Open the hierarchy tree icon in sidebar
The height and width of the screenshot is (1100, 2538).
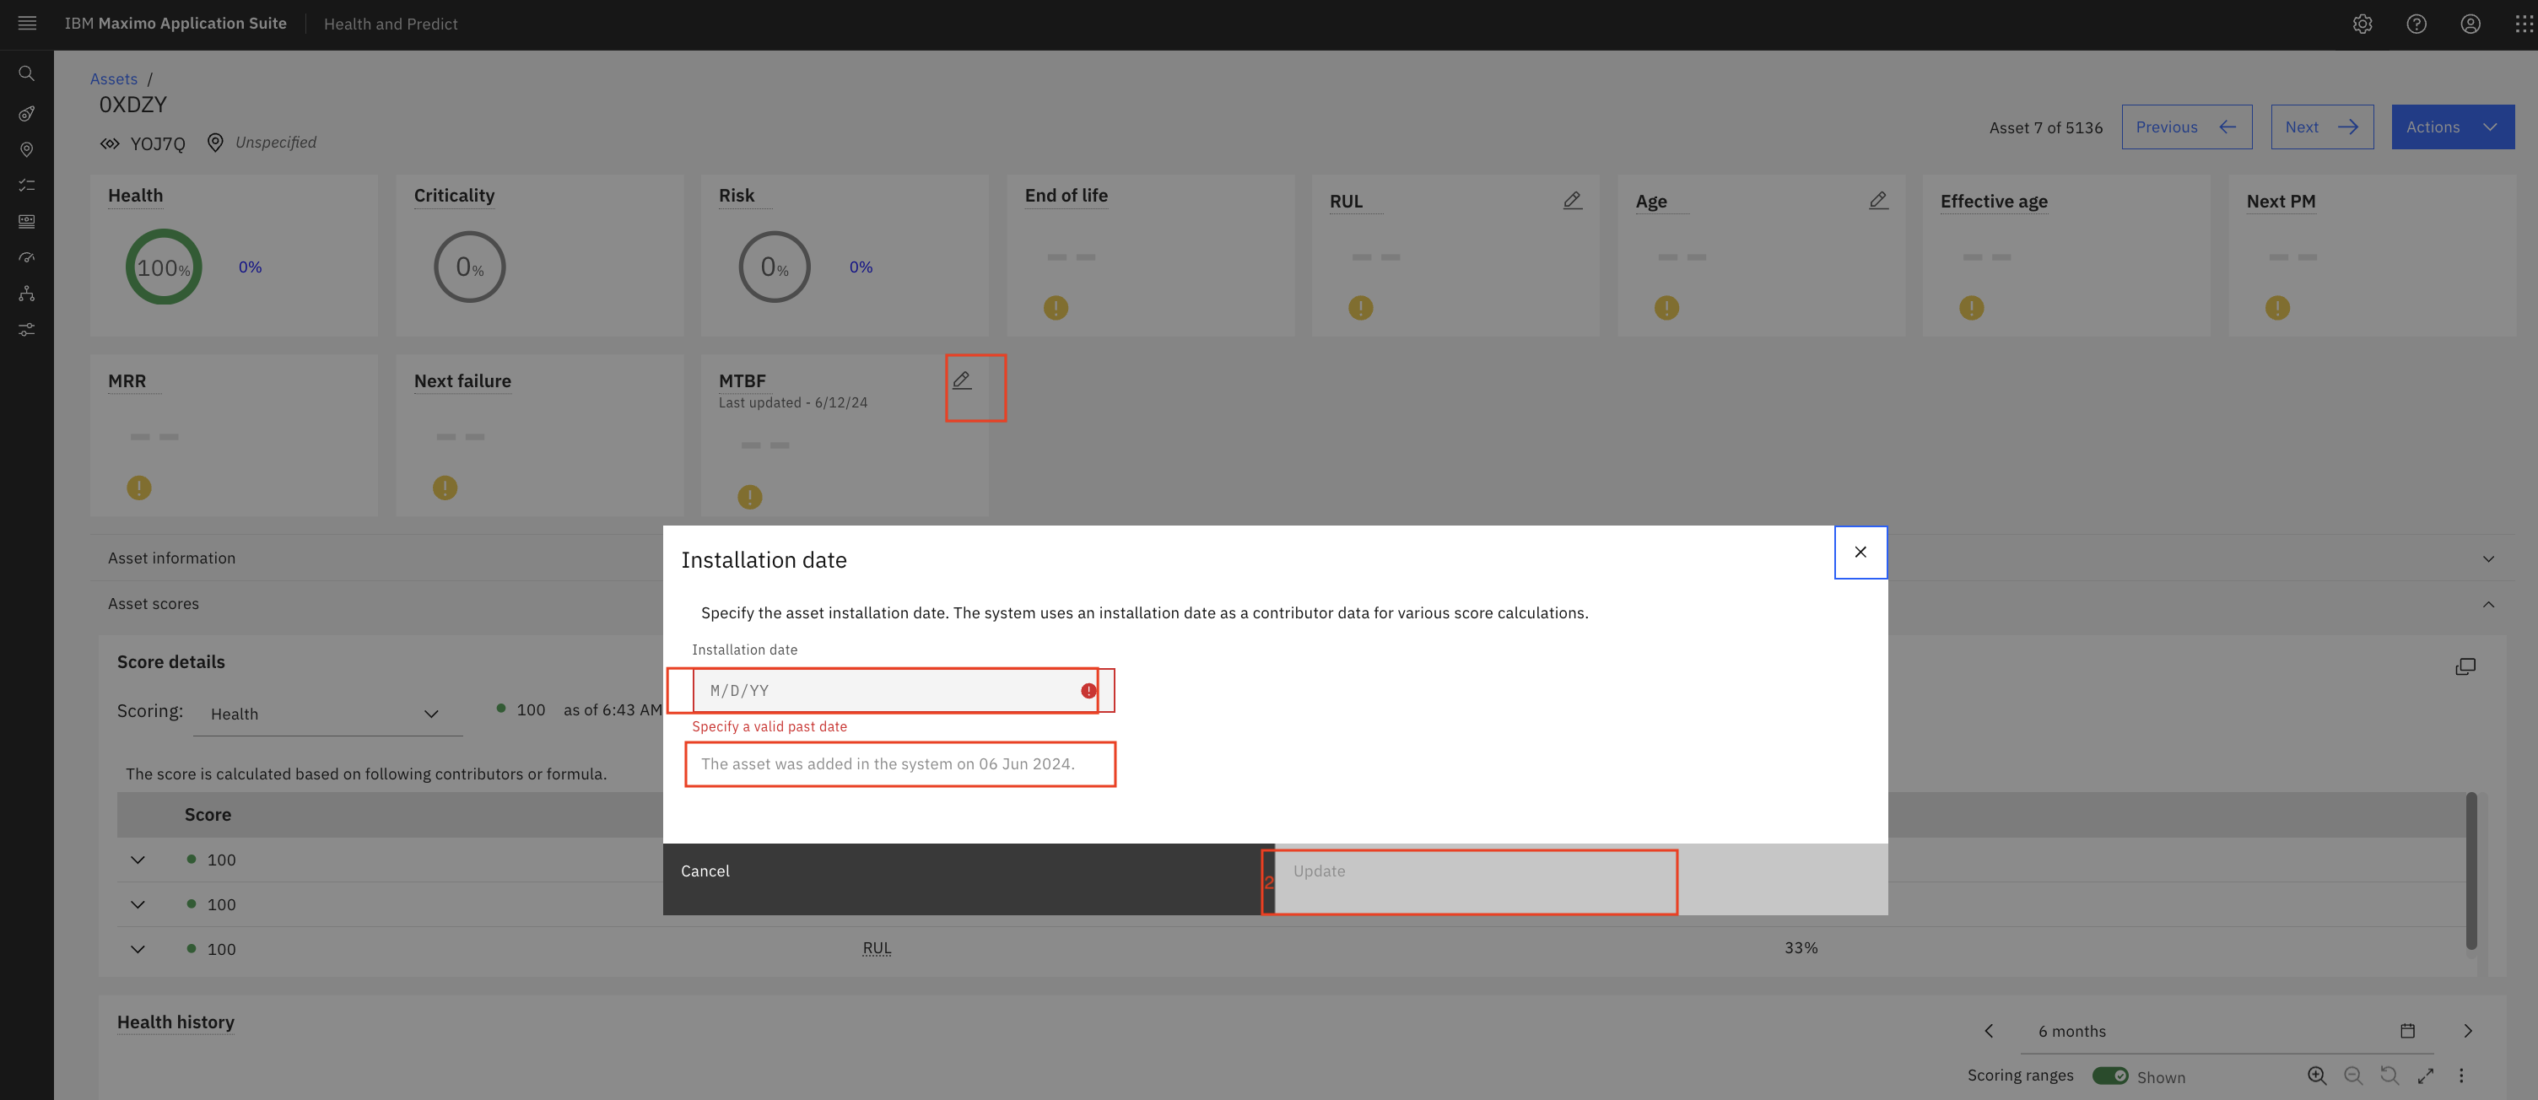pos(27,294)
